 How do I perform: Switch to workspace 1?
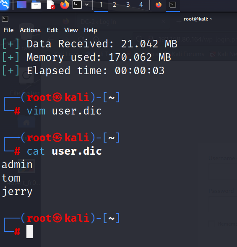[x=101, y=5]
